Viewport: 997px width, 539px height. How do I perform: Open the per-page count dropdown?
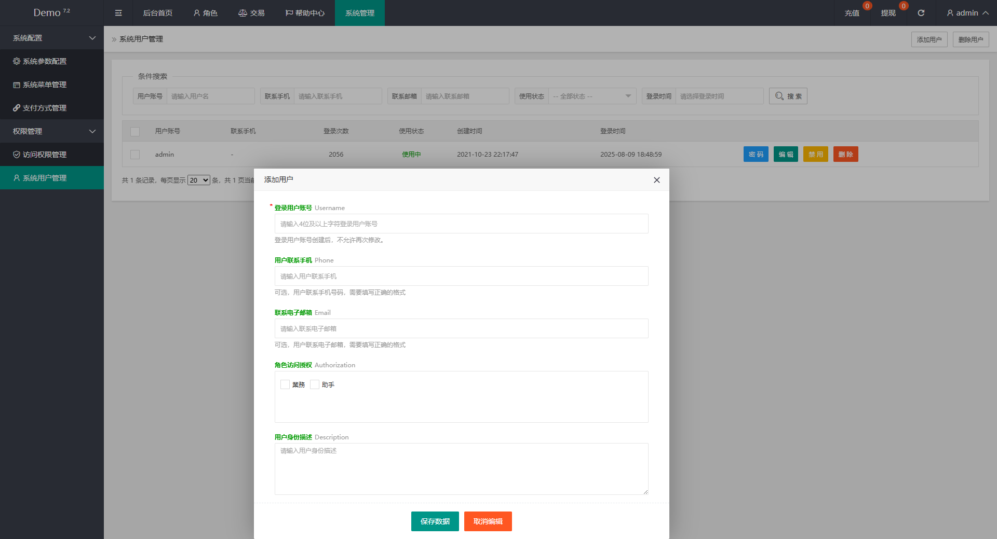coord(198,180)
